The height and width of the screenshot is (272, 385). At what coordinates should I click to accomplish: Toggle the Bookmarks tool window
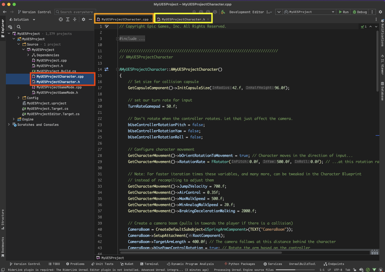click(3, 246)
